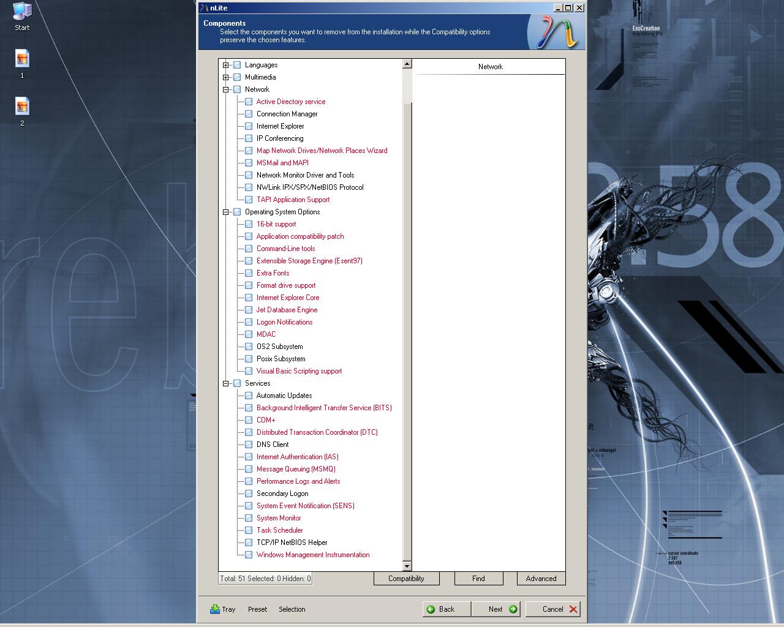Select Performance Logs and Alerts
The width and height of the screenshot is (784, 627).
point(298,481)
